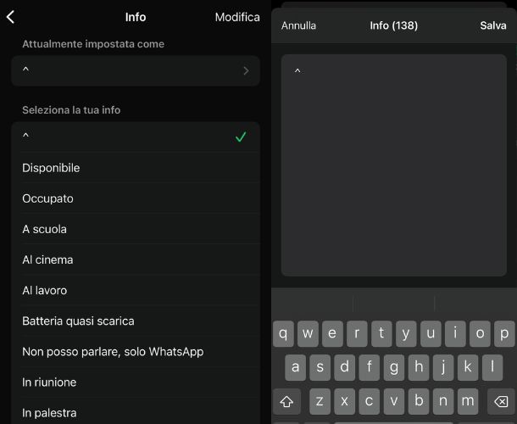Tap the s key
Screen dimensions: 517x424
[x=320, y=367]
